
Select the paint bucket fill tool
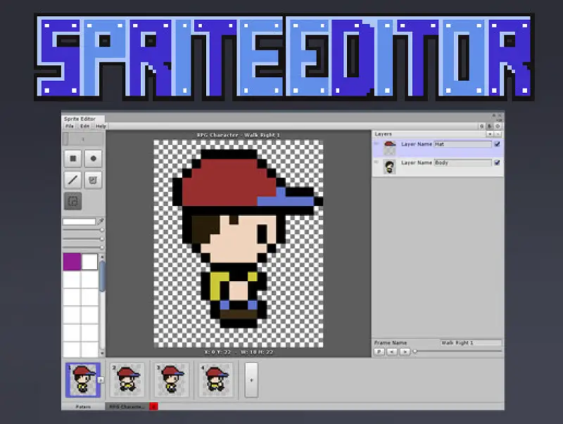pos(94,180)
